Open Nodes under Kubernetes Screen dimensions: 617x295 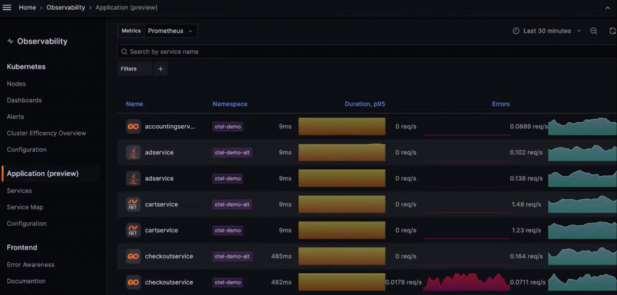16,84
